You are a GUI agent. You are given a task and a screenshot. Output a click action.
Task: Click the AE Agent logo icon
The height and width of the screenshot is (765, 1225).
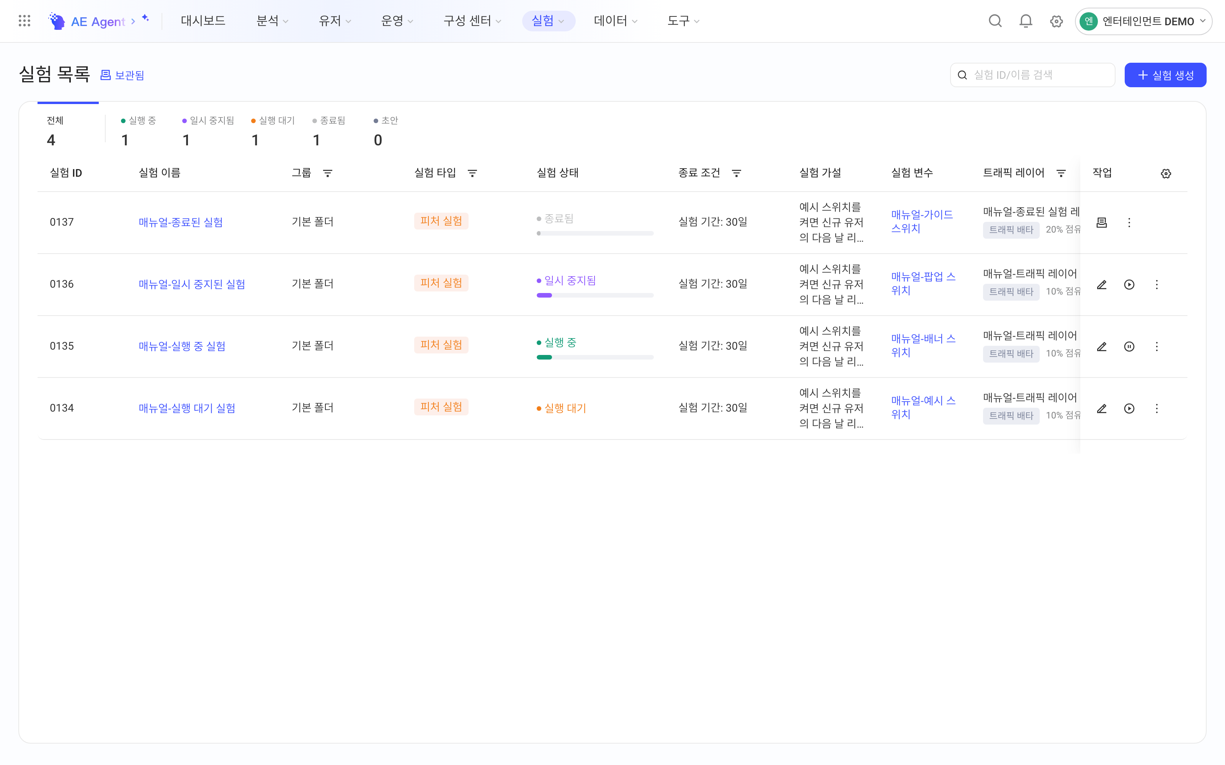(57, 21)
